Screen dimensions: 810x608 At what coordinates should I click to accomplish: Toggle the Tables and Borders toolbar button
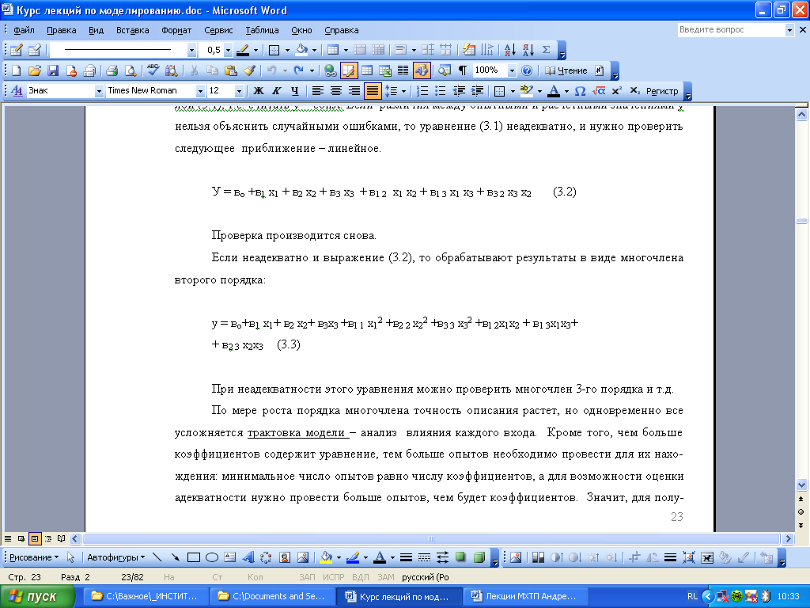click(x=349, y=70)
